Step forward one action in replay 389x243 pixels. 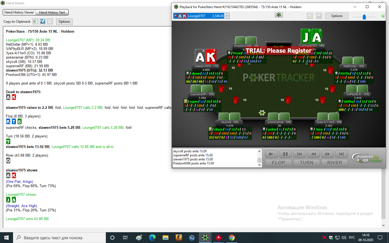click(x=328, y=154)
